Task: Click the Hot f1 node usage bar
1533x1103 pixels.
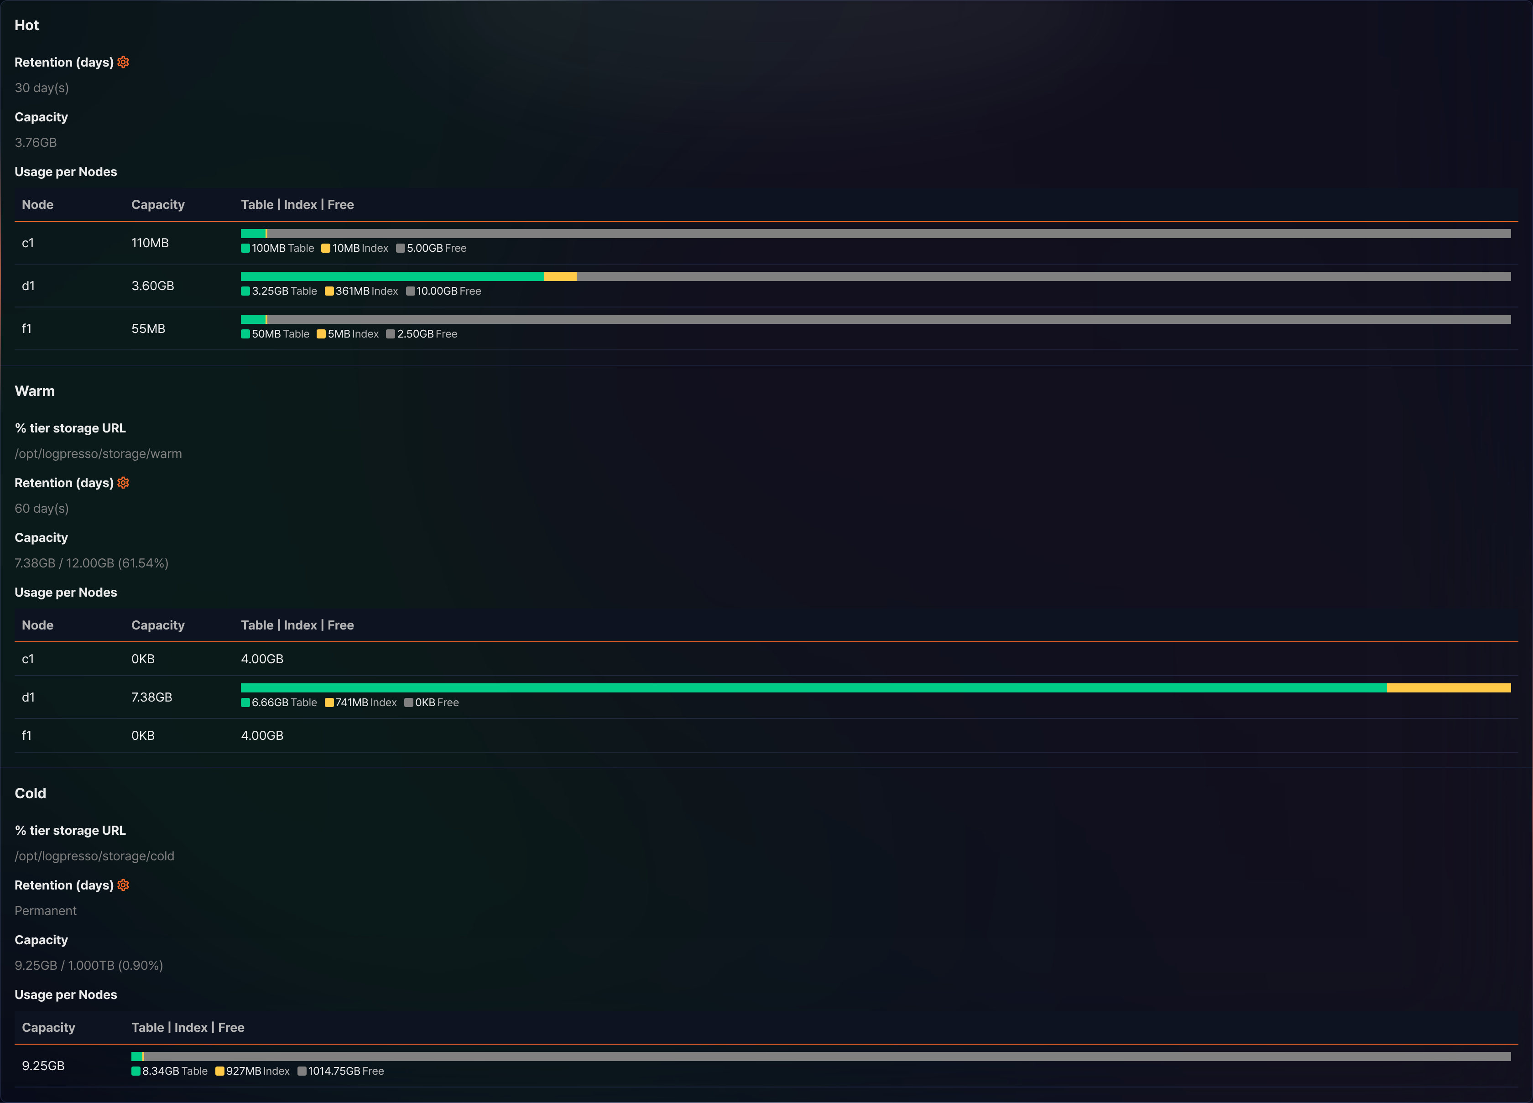Action: pyautogui.click(x=876, y=319)
